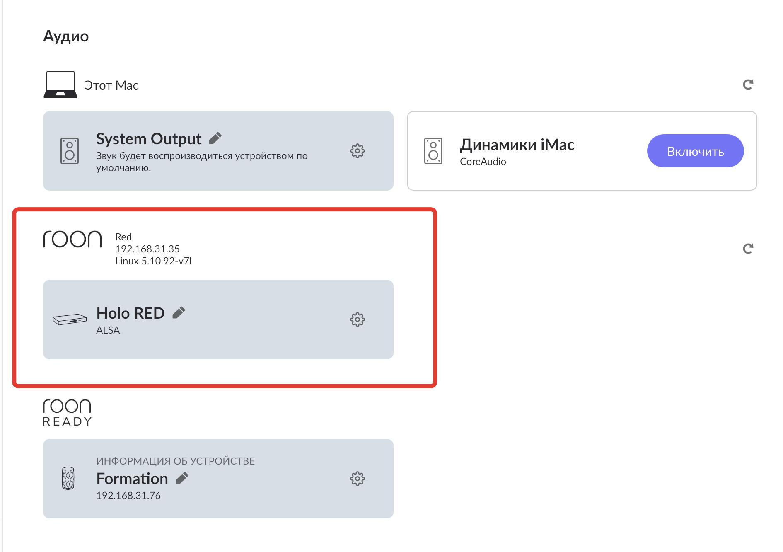Rename Formation using pencil icon
783x552 pixels.
point(182,478)
